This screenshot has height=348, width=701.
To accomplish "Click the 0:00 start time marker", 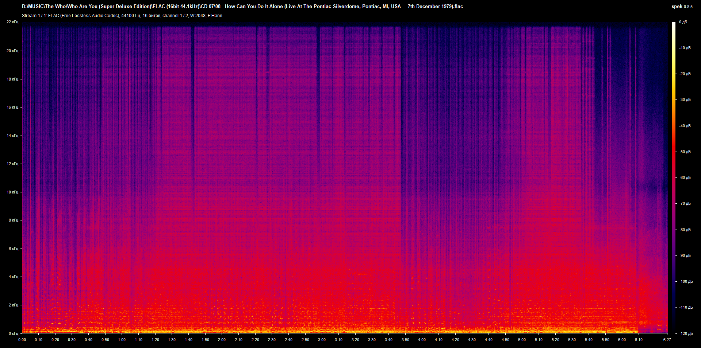I will point(22,340).
